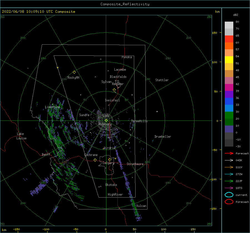Click the km unit label at top right
This screenshot has height=233, width=250.
(x=217, y=12)
